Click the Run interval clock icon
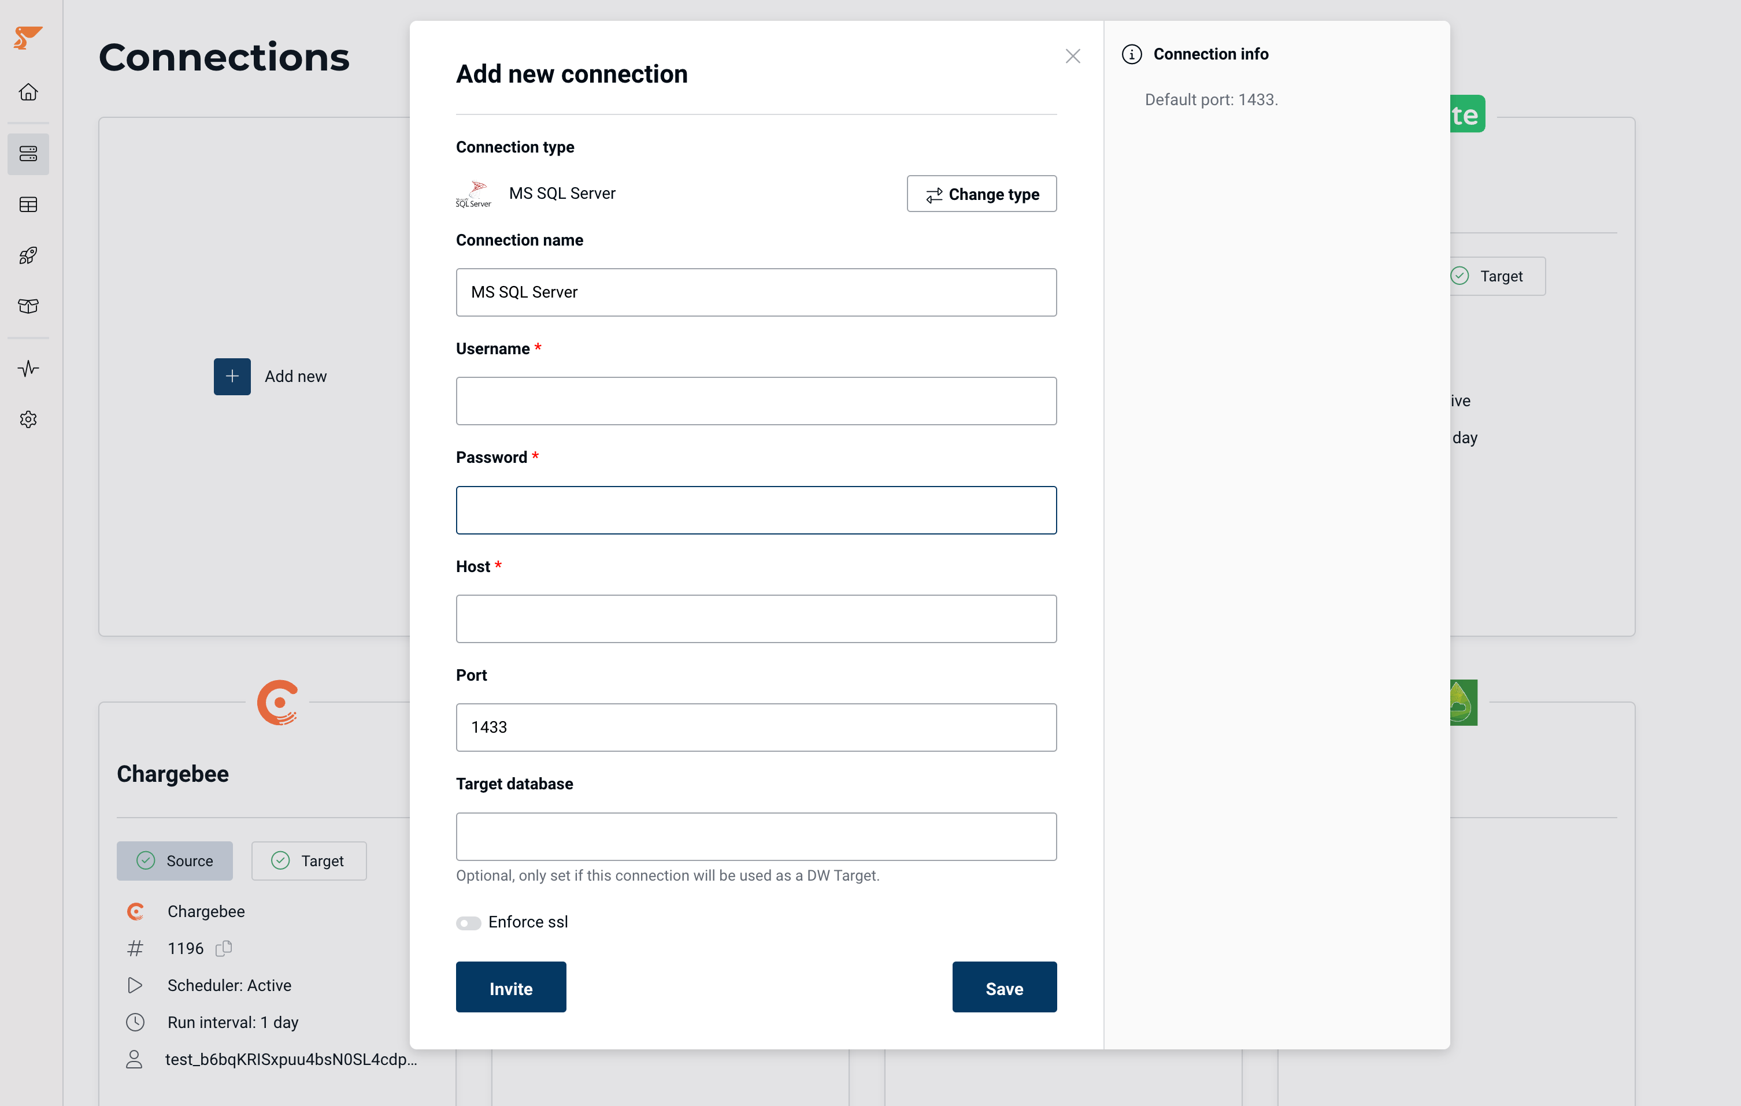Viewport: 1741px width, 1106px height. click(135, 1022)
